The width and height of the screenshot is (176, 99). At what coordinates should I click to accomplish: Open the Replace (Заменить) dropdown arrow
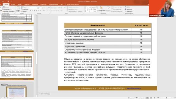click(133, 9)
